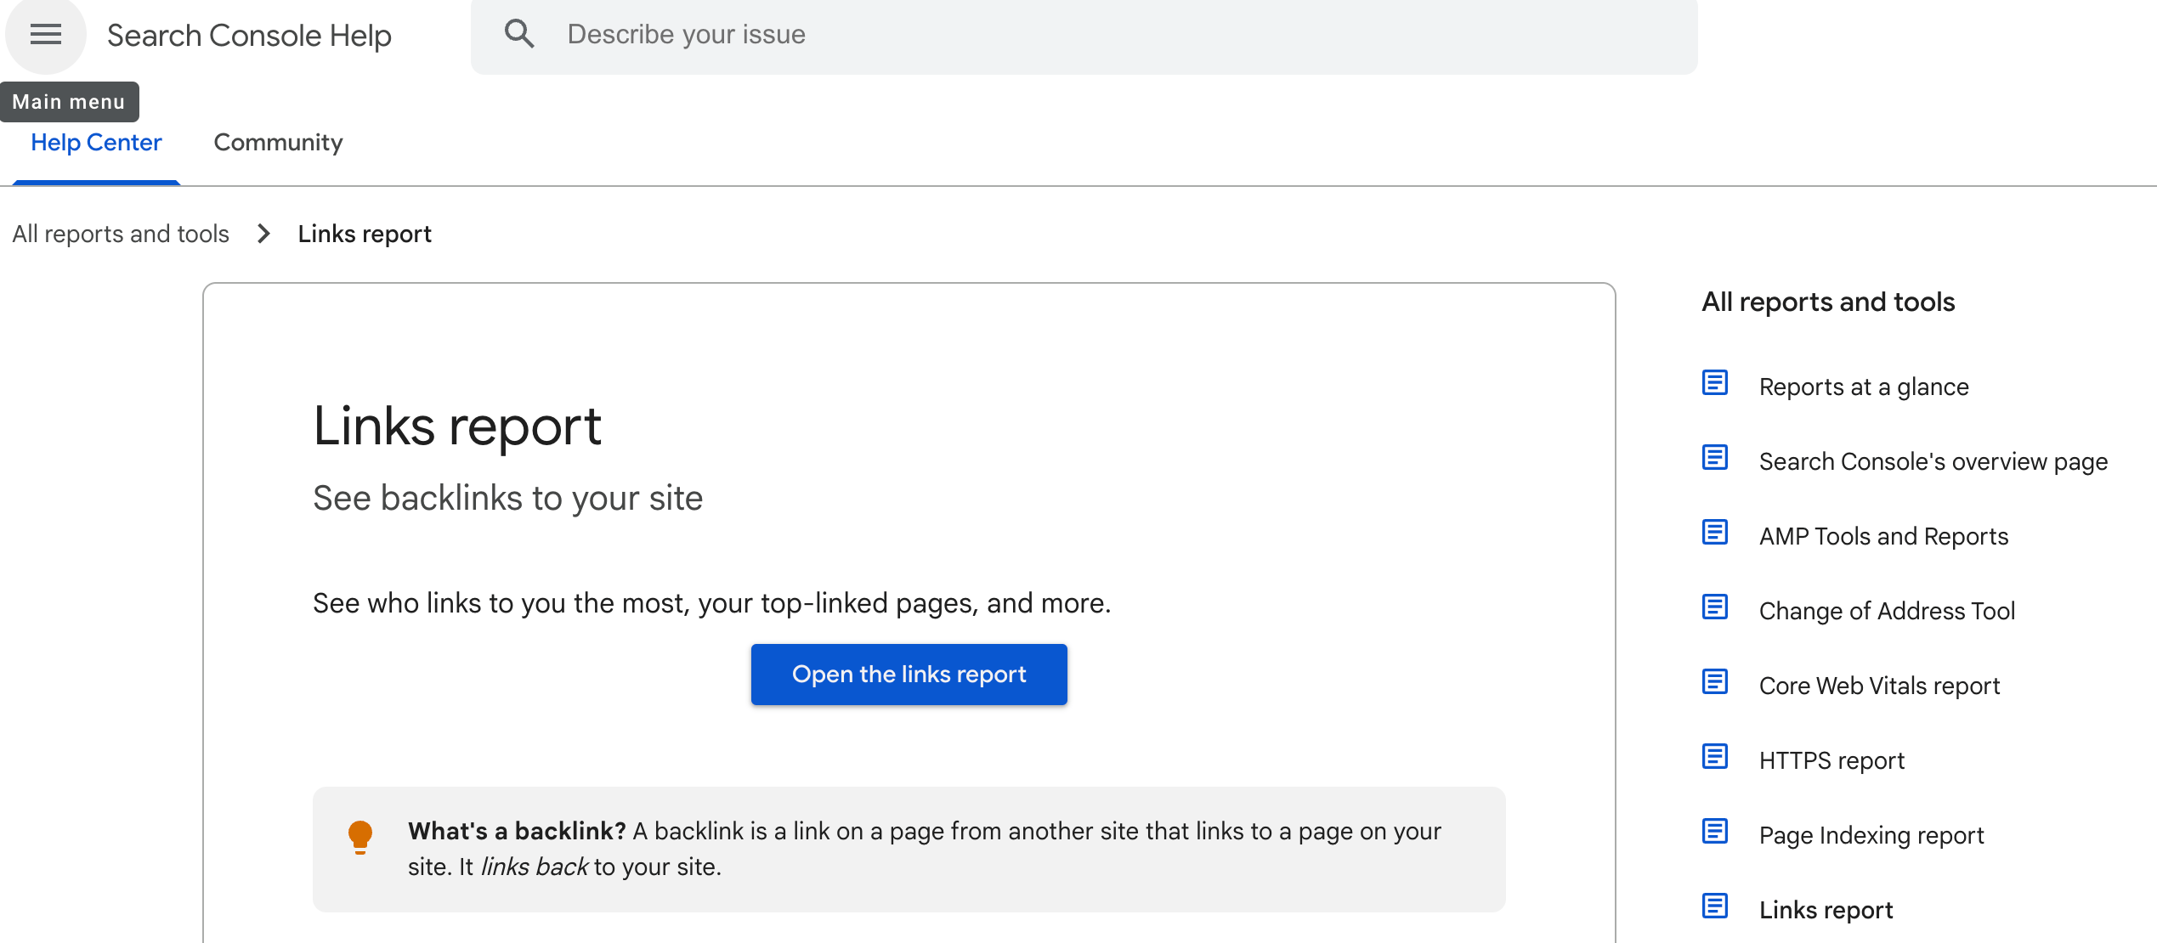Click the article icon next to Change of Address Tool
Viewport: 2157px width, 943px height.
point(1714,607)
